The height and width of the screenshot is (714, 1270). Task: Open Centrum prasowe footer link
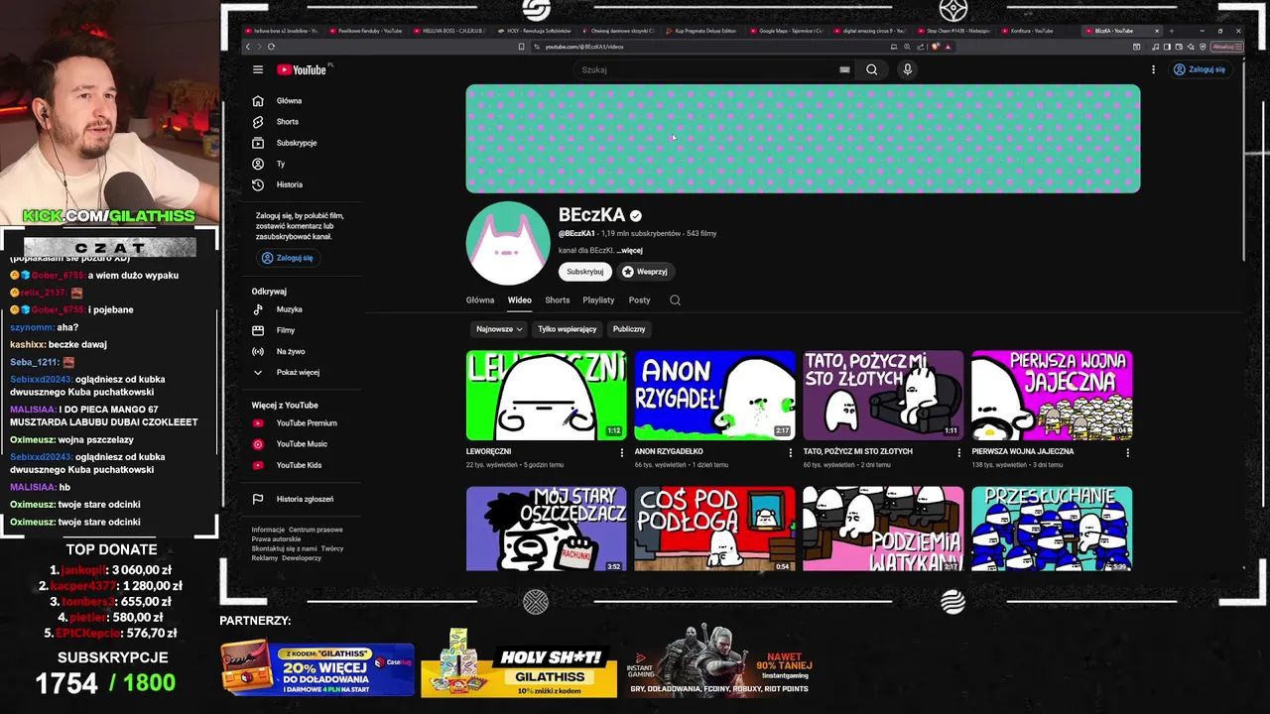click(x=316, y=530)
